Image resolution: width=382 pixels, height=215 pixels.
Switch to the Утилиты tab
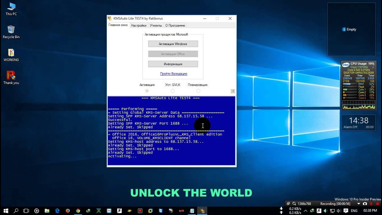[x=156, y=25]
